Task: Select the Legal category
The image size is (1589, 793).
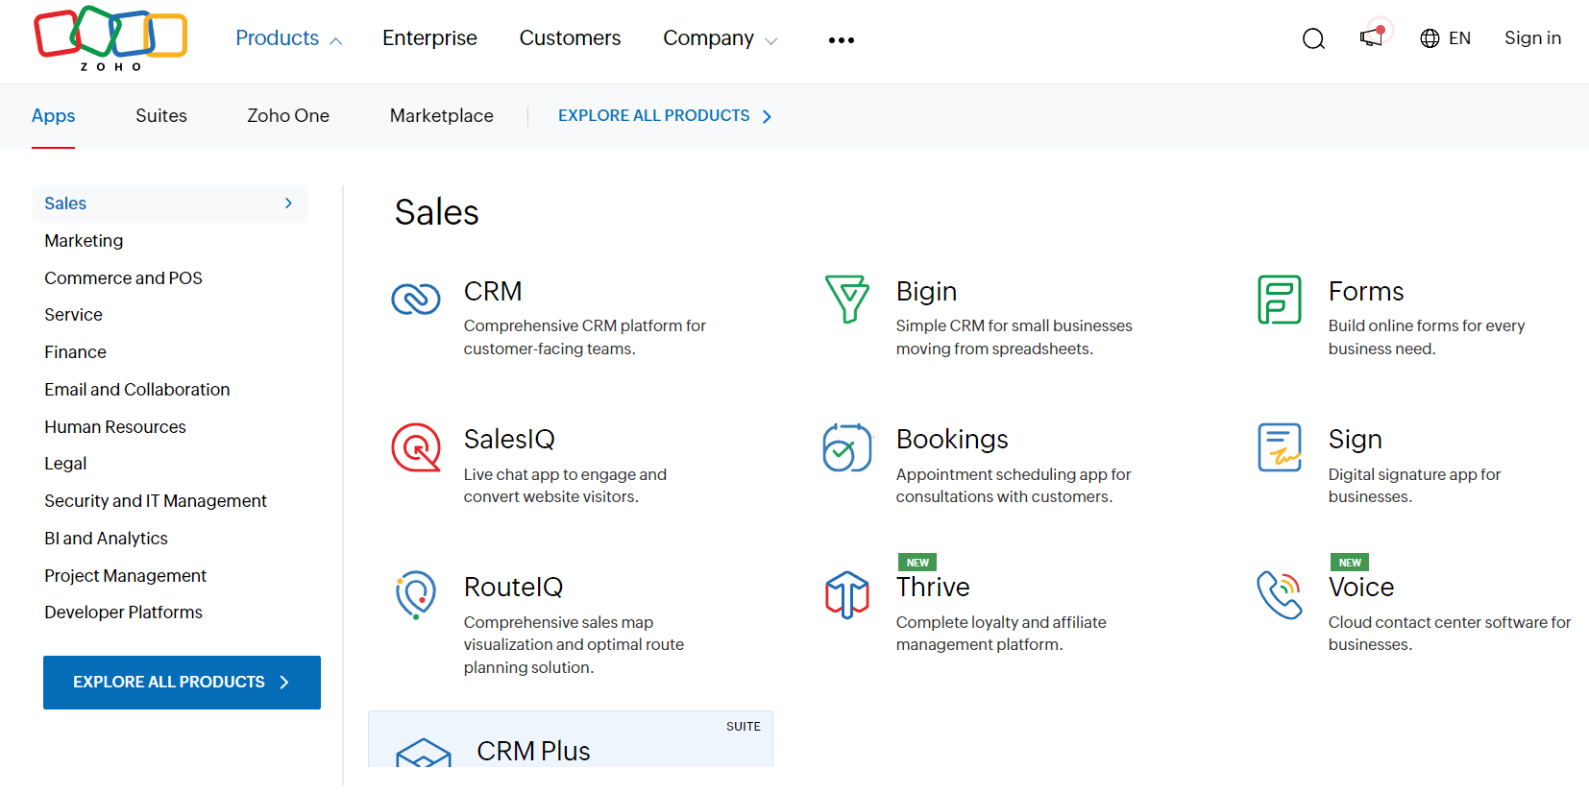Action: click(x=65, y=464)
